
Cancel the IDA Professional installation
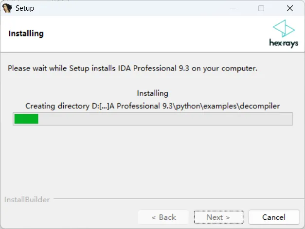274,217
